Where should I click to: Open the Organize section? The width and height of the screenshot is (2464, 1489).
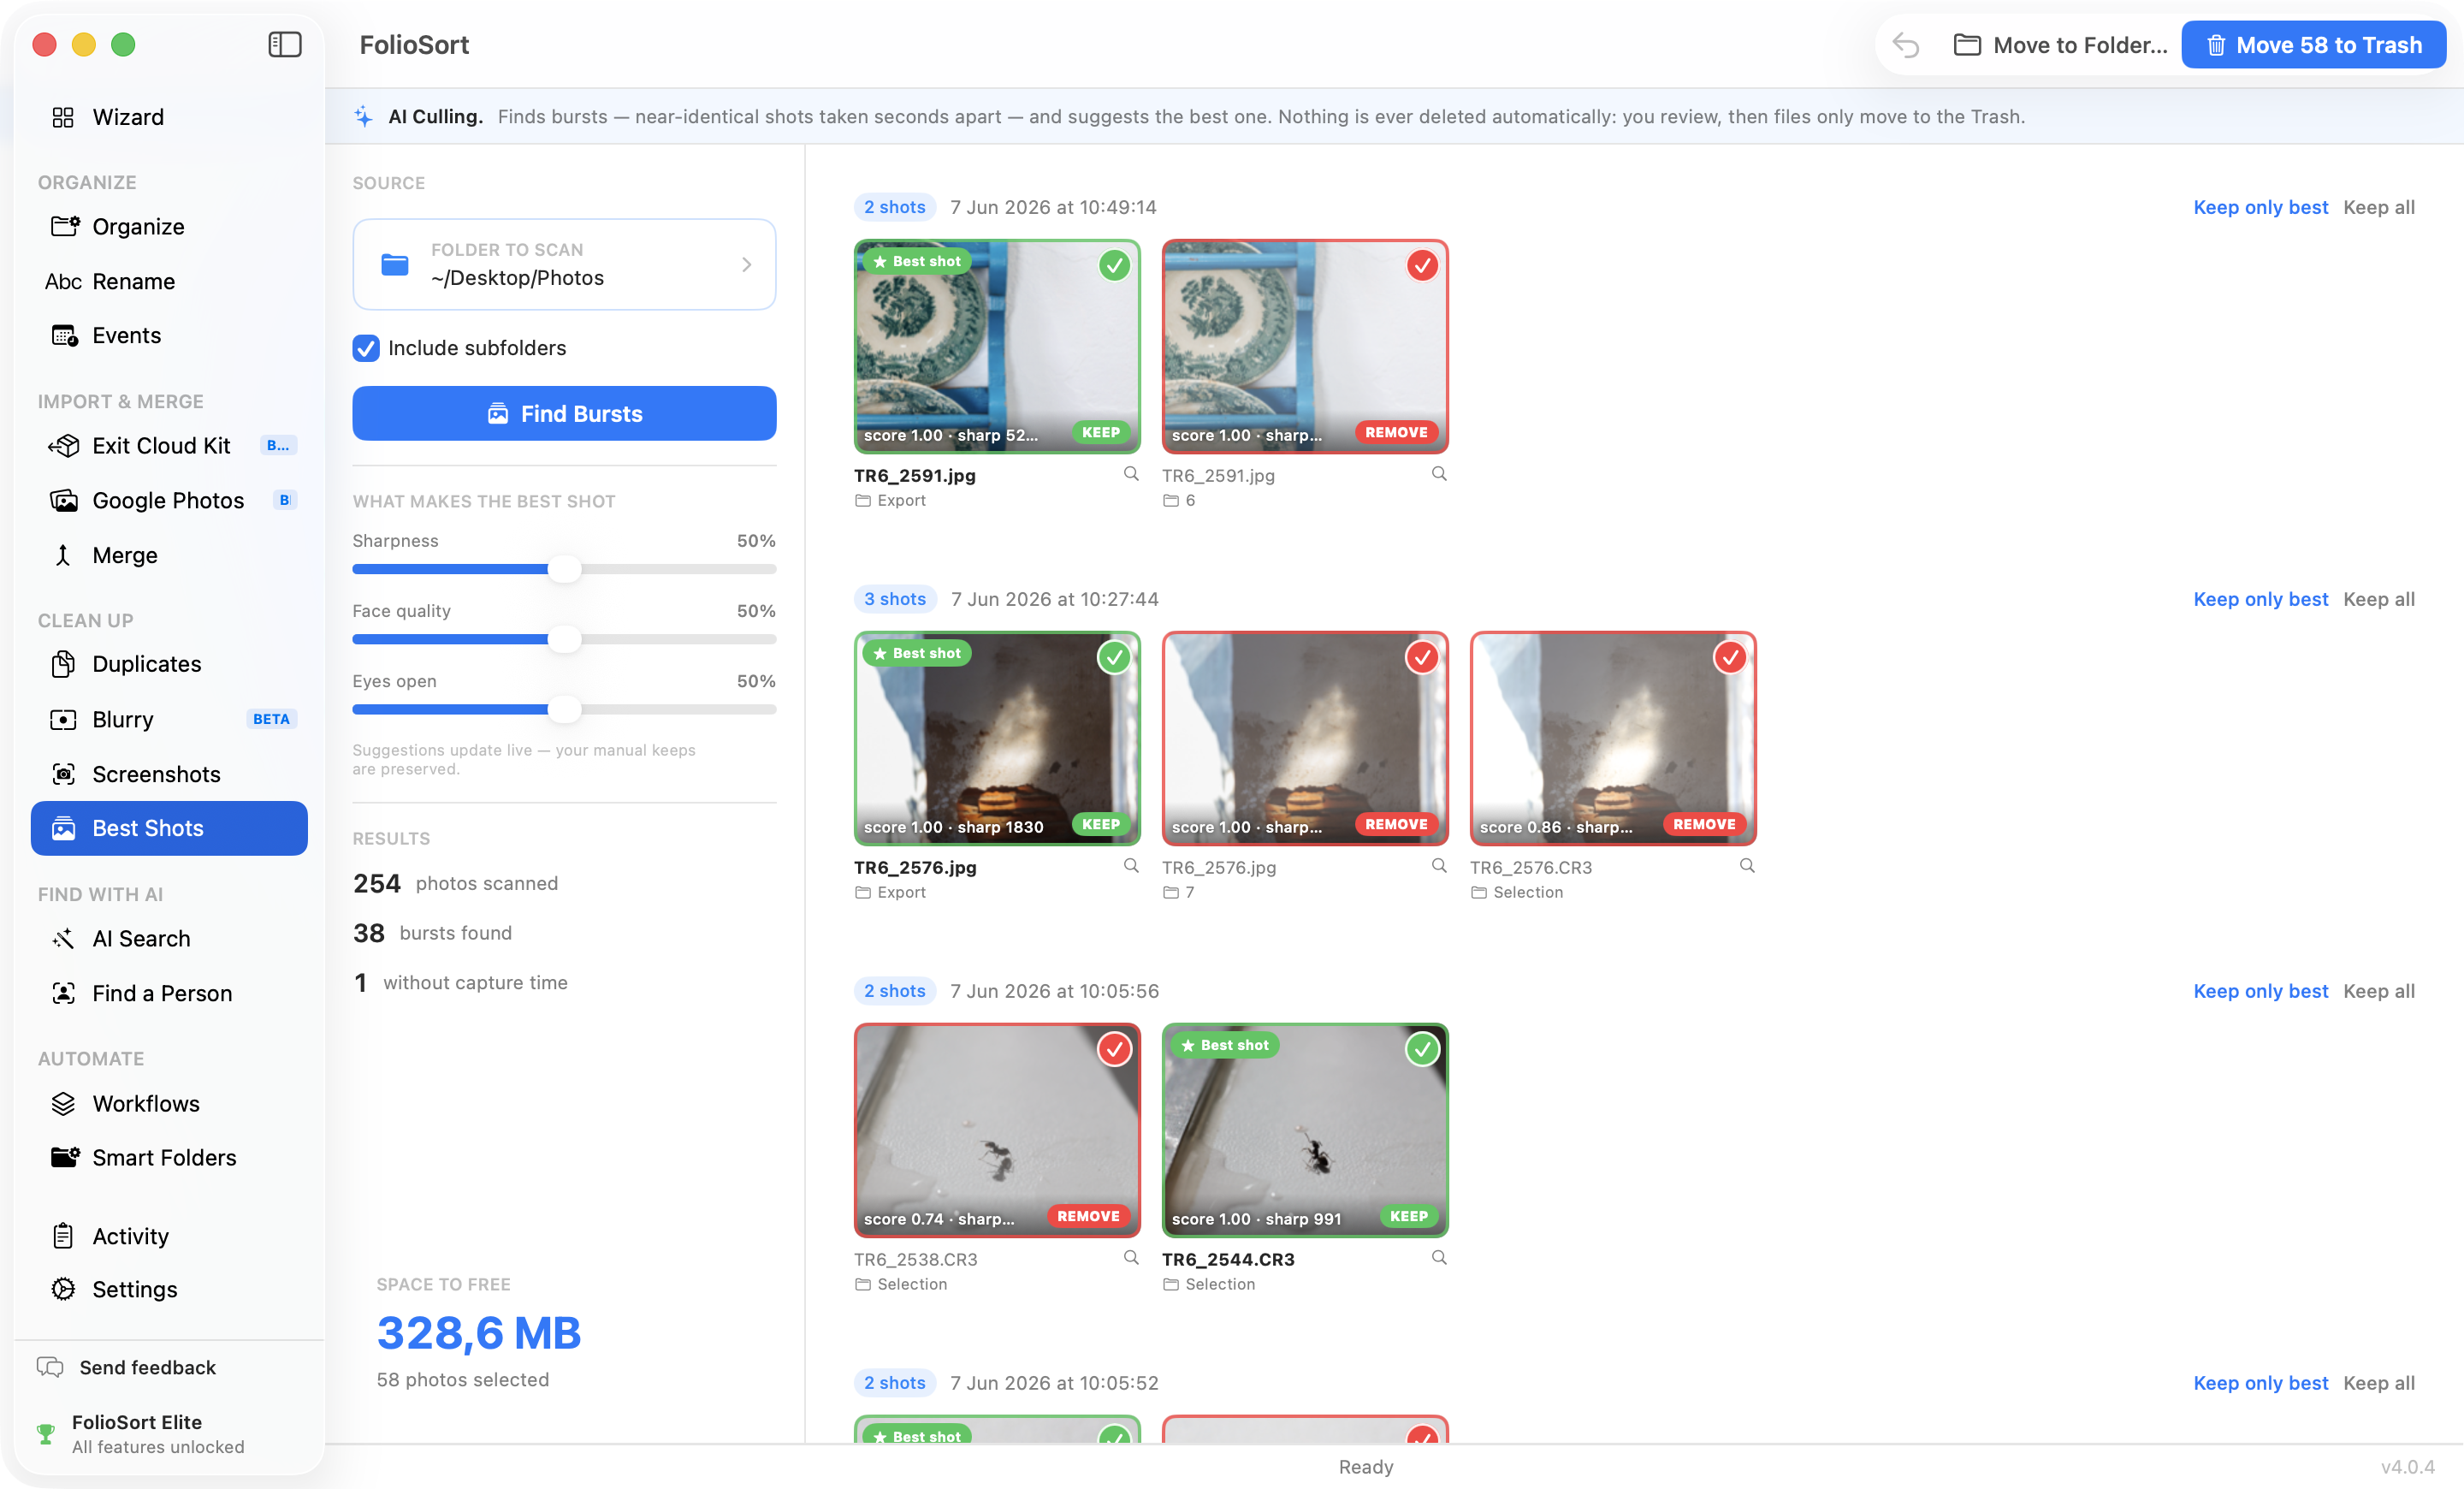[169, 226]
